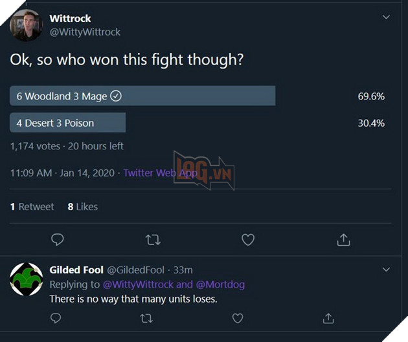Select the 6 Woodland 3 Mage poll option
The image size is (408, 342).
tap(142, 96)
